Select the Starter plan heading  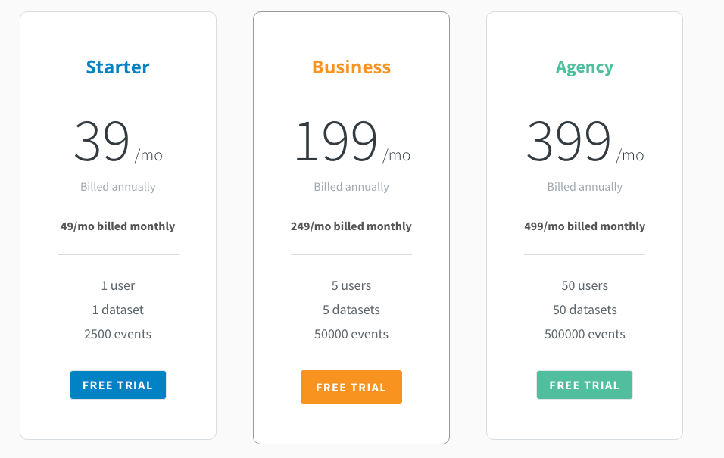(x=117, y=67)
